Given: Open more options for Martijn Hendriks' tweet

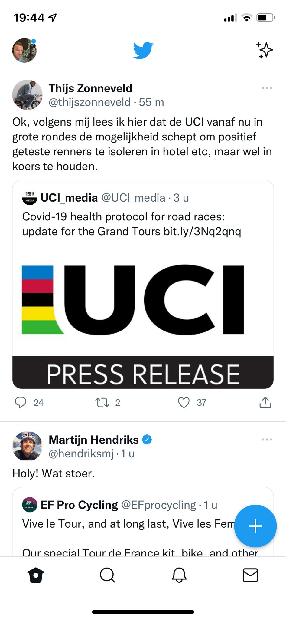Looking at the screenshot, I should point(267,440).
